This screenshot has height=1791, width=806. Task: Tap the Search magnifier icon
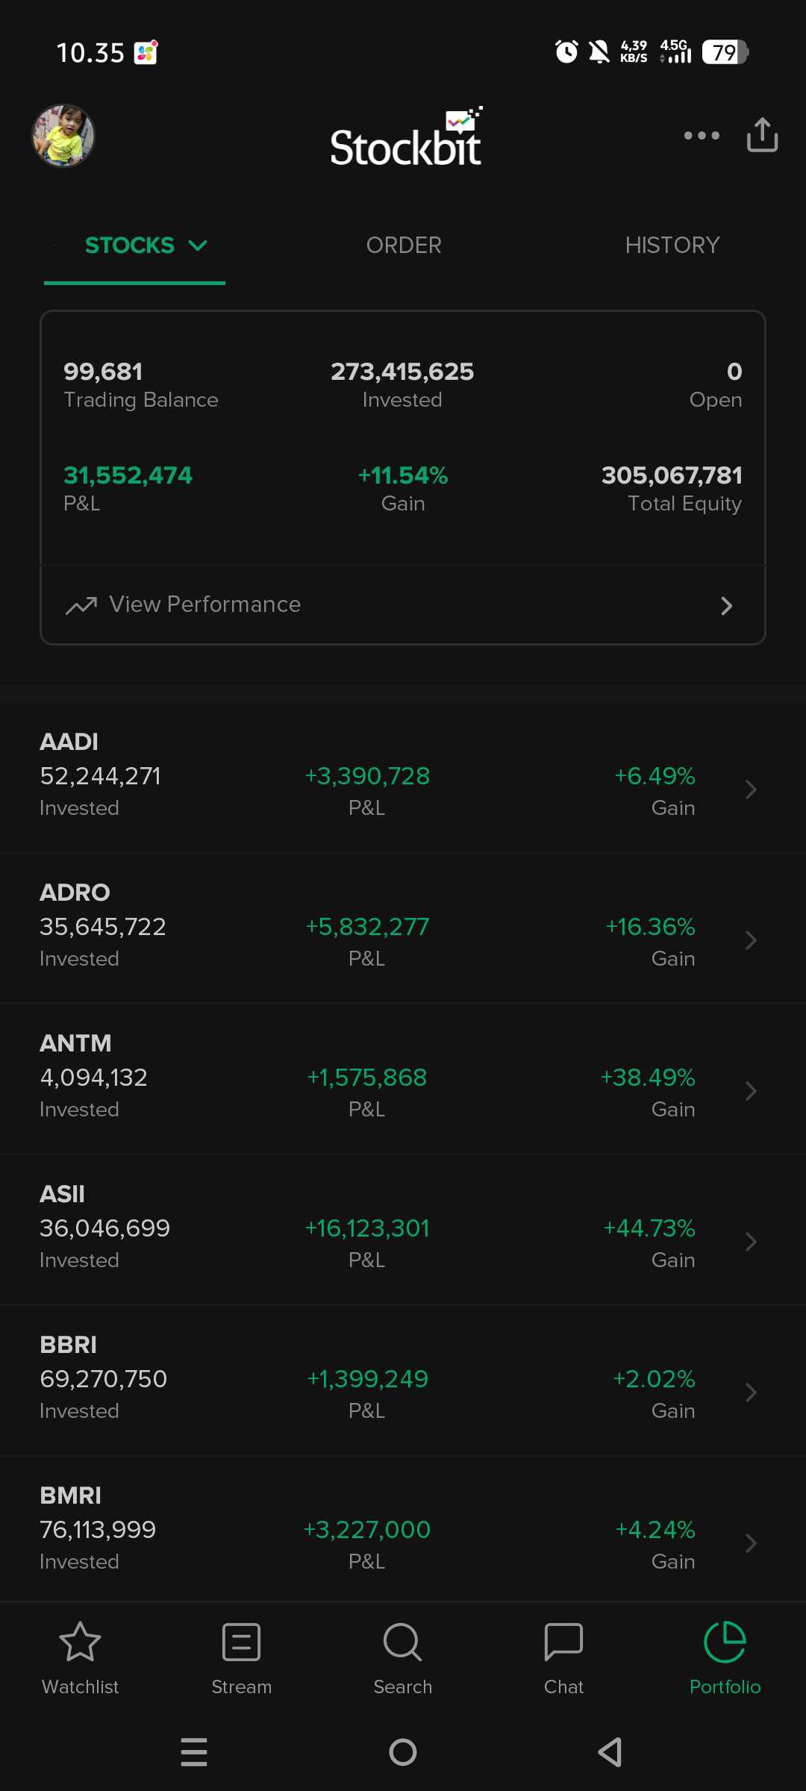tap(402, 1642)
